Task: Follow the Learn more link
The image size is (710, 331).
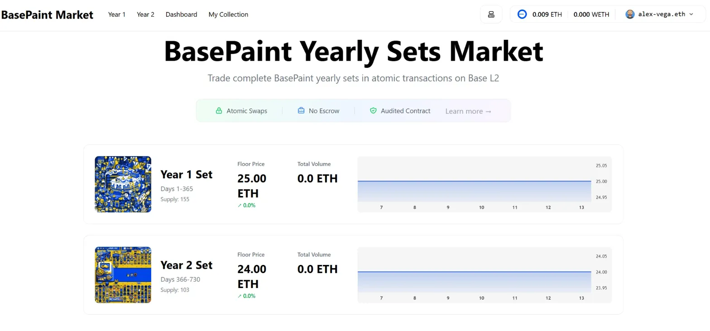Action: (x=468, y=111)
